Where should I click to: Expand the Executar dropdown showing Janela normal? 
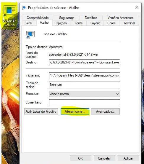point(85,94)
